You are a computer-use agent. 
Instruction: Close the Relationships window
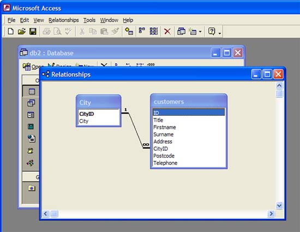pos(278,74)
